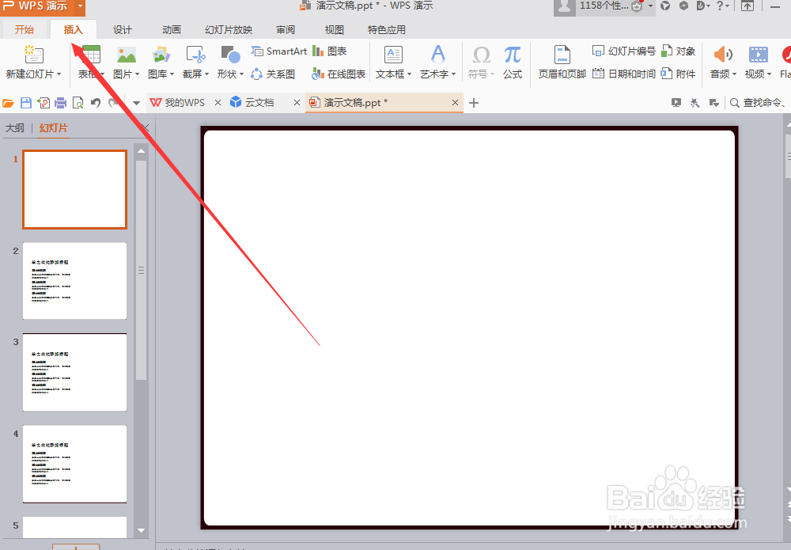Open Header and Footer (页眉和页脚)
Screen dimensions: 791x550
point(562,62)
